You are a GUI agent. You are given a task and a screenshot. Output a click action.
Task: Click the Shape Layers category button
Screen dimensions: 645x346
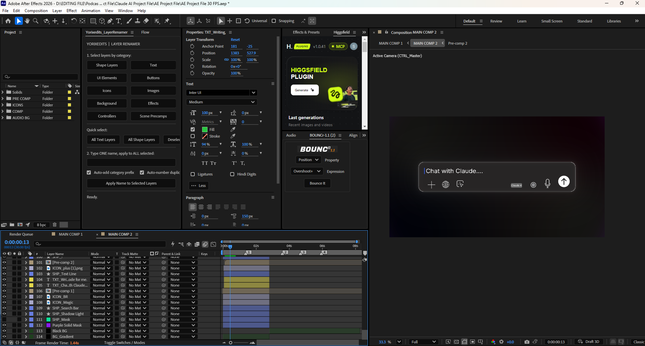107,65
